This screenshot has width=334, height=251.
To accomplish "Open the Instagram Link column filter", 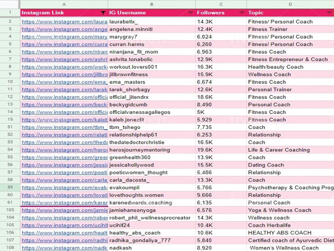I will tap(103, 13).
